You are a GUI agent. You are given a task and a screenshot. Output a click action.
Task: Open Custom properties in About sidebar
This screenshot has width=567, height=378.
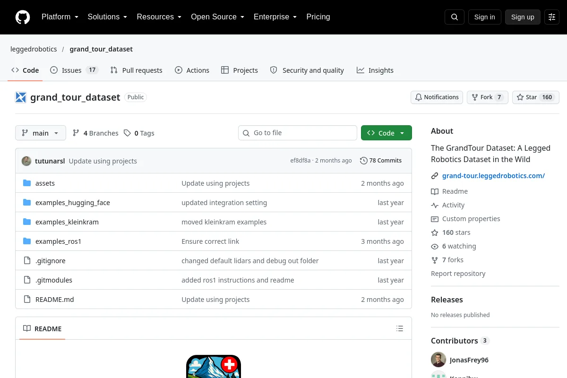[465, 219]
